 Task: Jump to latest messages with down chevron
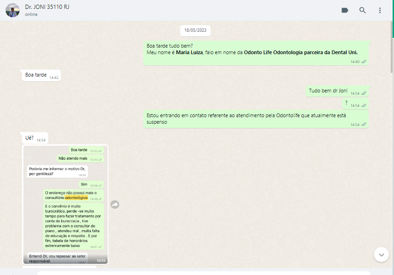point(381,255)
